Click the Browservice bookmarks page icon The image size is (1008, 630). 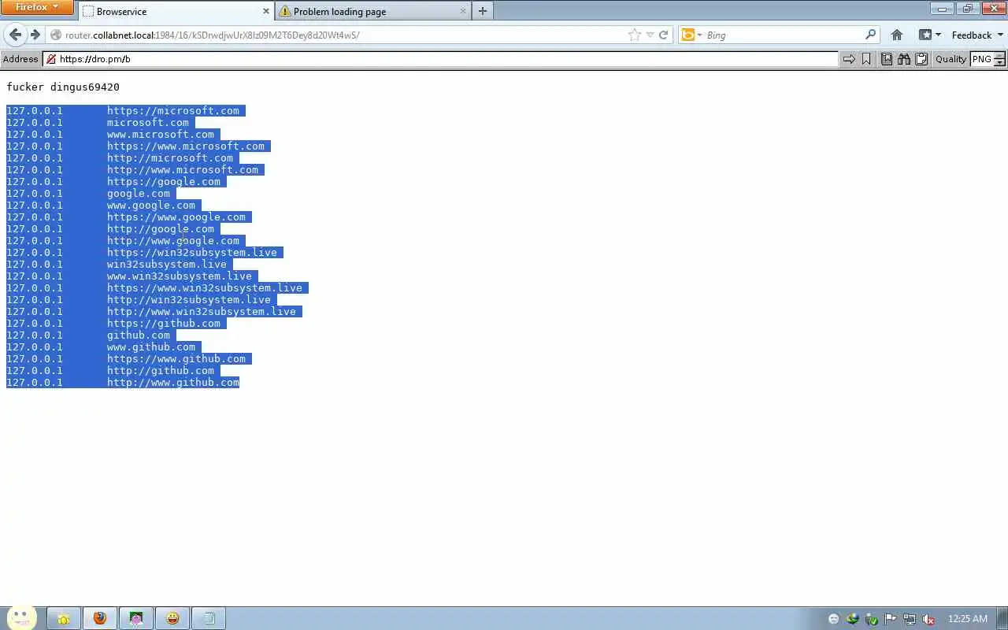(887, 59)
